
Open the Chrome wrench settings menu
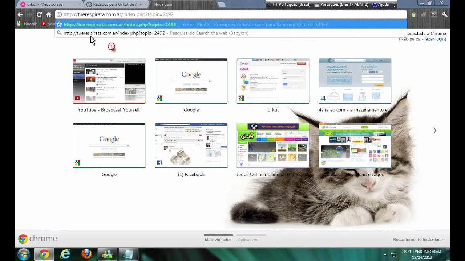click(444, 14)
